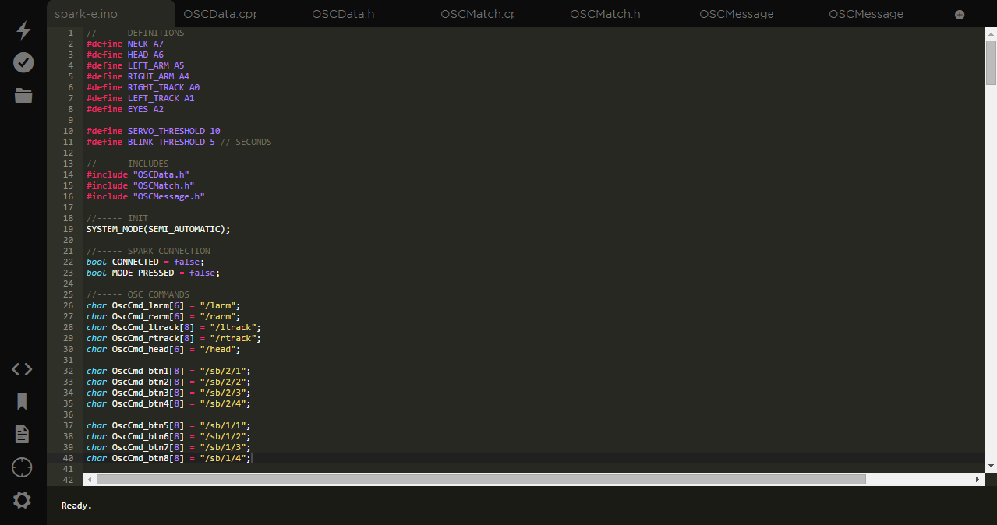
Task: Click the "#define LEFT_ARM A5" line
Action: [136, 65]
